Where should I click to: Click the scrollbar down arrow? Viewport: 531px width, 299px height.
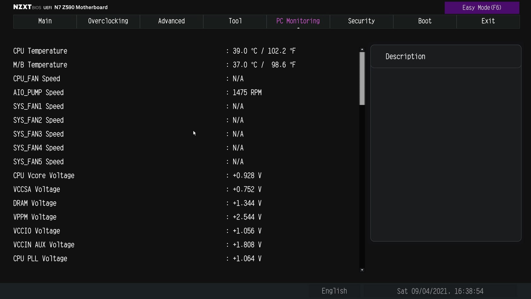(362, 270)
